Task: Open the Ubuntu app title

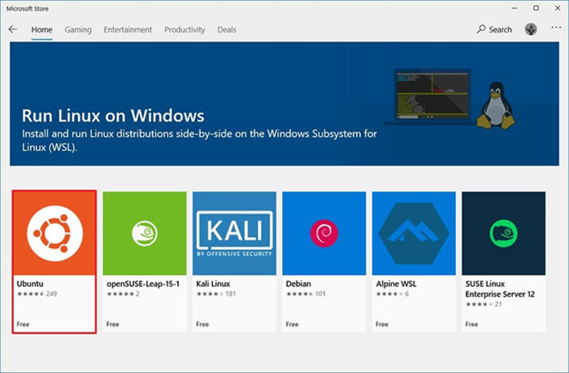Action: (30, 284)
